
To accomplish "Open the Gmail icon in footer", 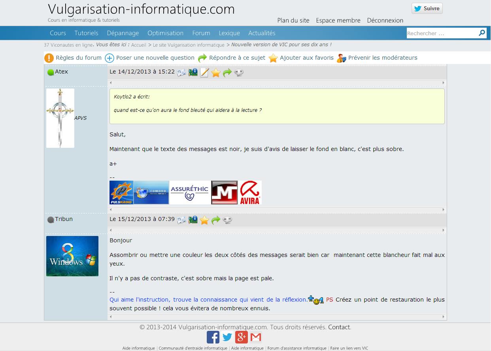I will pyautogui.click(x=256, y=337).
